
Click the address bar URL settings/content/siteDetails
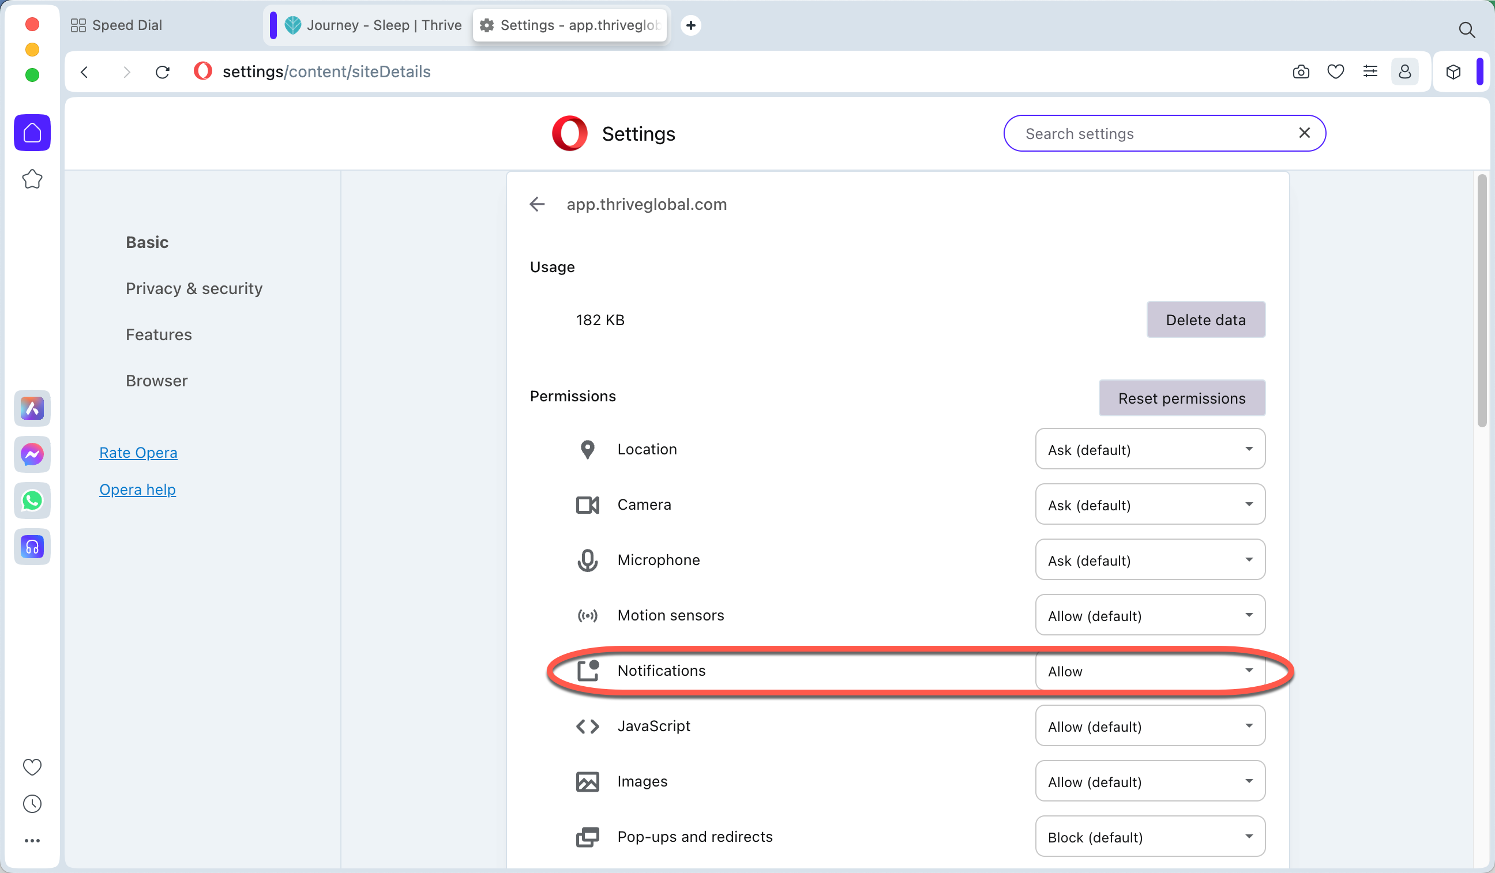[326, 72]
